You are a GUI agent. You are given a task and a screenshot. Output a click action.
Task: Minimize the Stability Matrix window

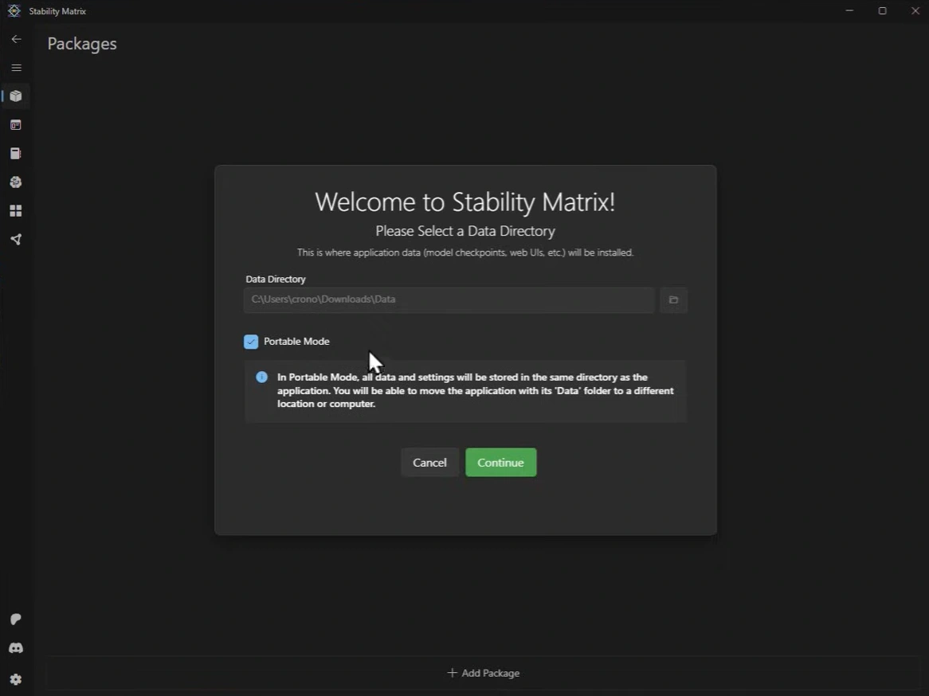(849, 10)
